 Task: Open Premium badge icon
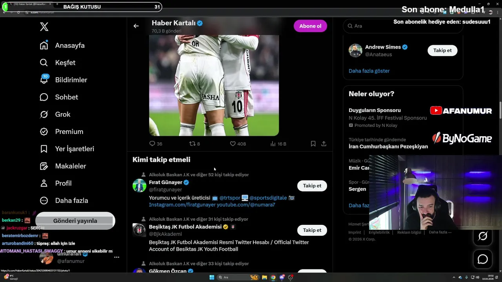[x=44, y=132]
